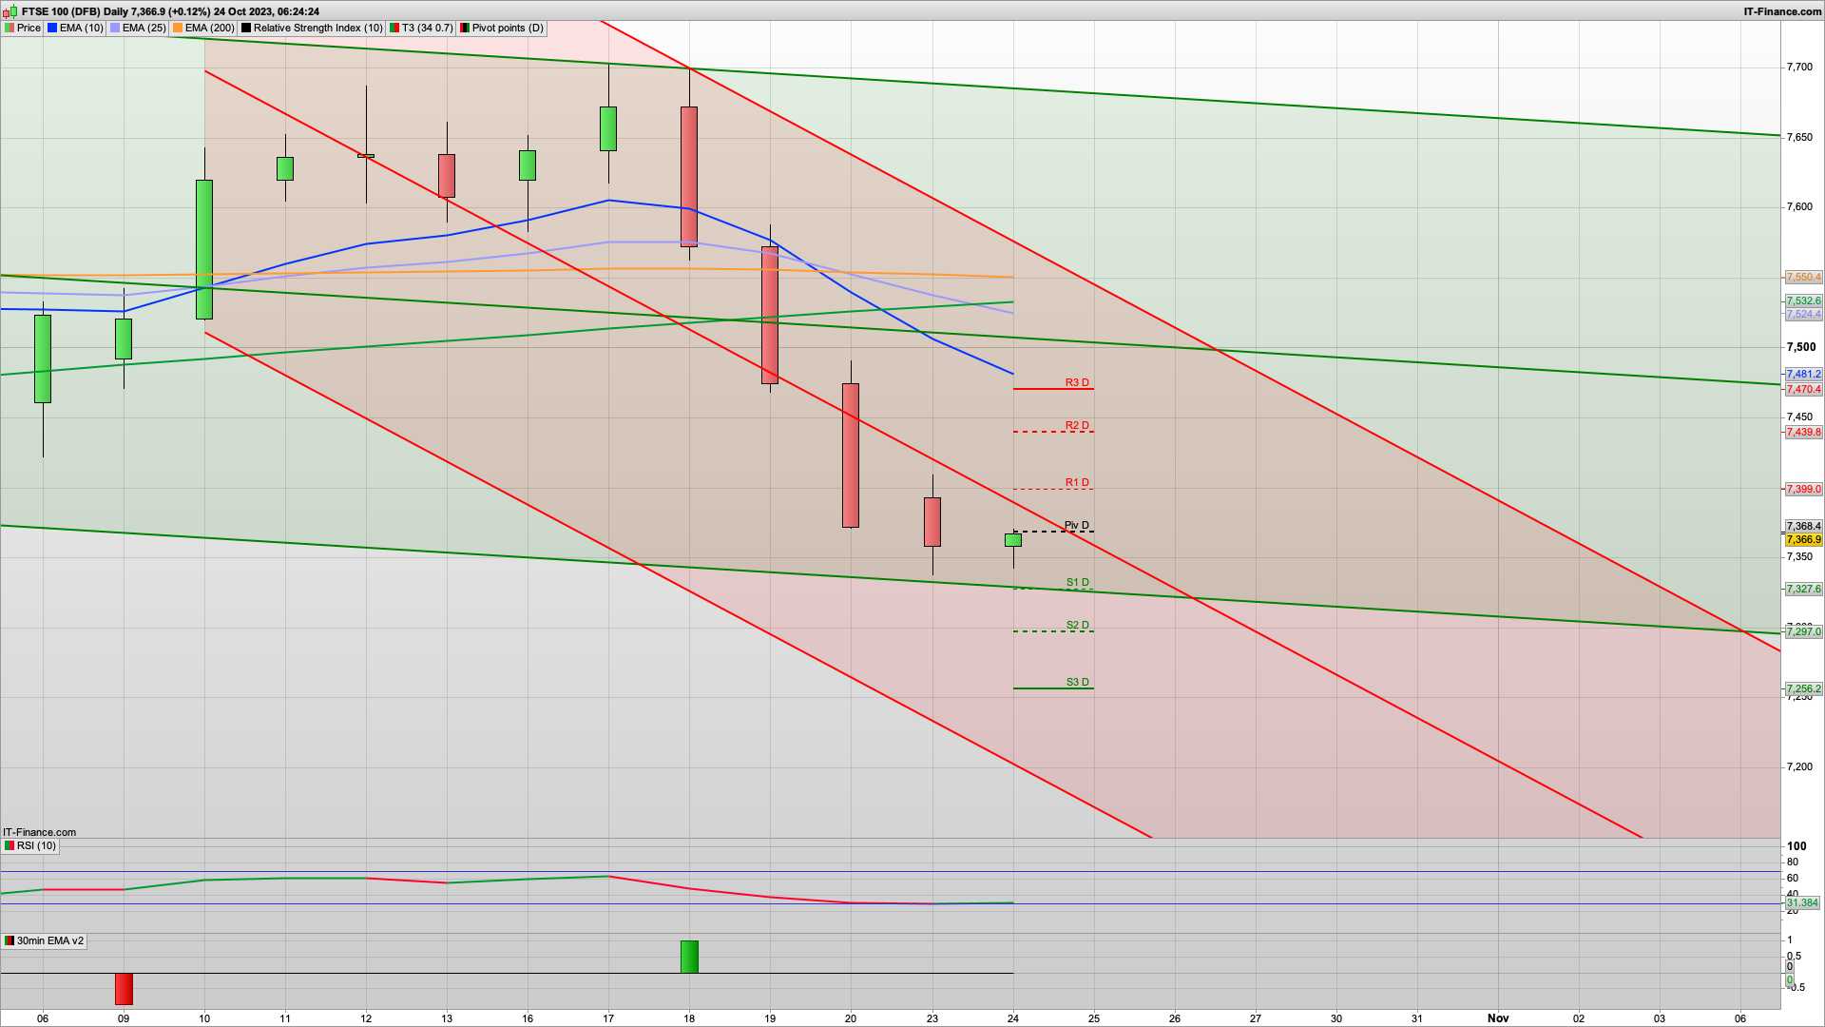Click the 7,399.0 axis price tag
Screen dimensions: 1825x1027
pyautogui.click(x=1803, y=489)
